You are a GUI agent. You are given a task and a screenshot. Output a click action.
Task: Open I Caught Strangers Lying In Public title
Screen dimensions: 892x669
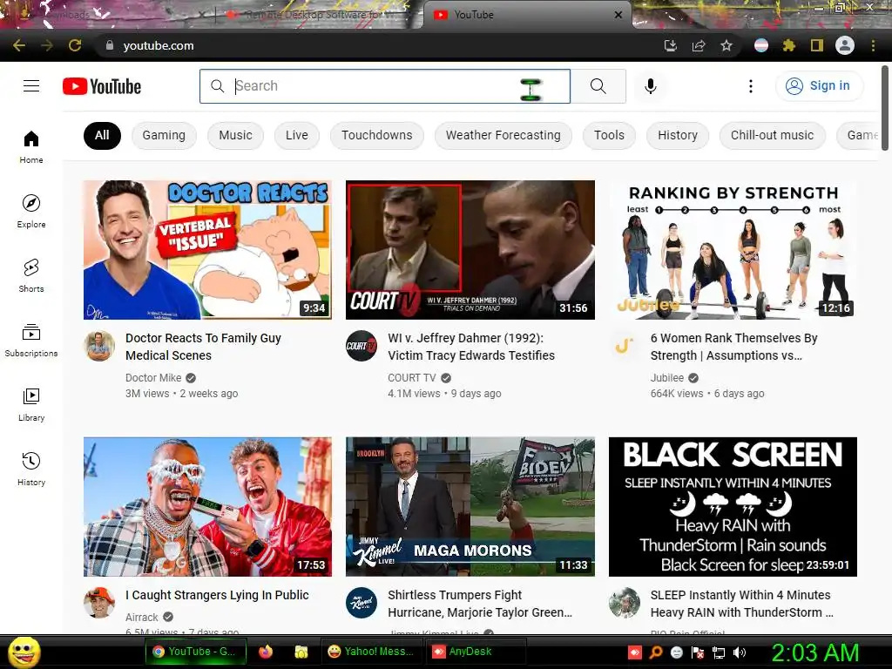pos(217,595)
